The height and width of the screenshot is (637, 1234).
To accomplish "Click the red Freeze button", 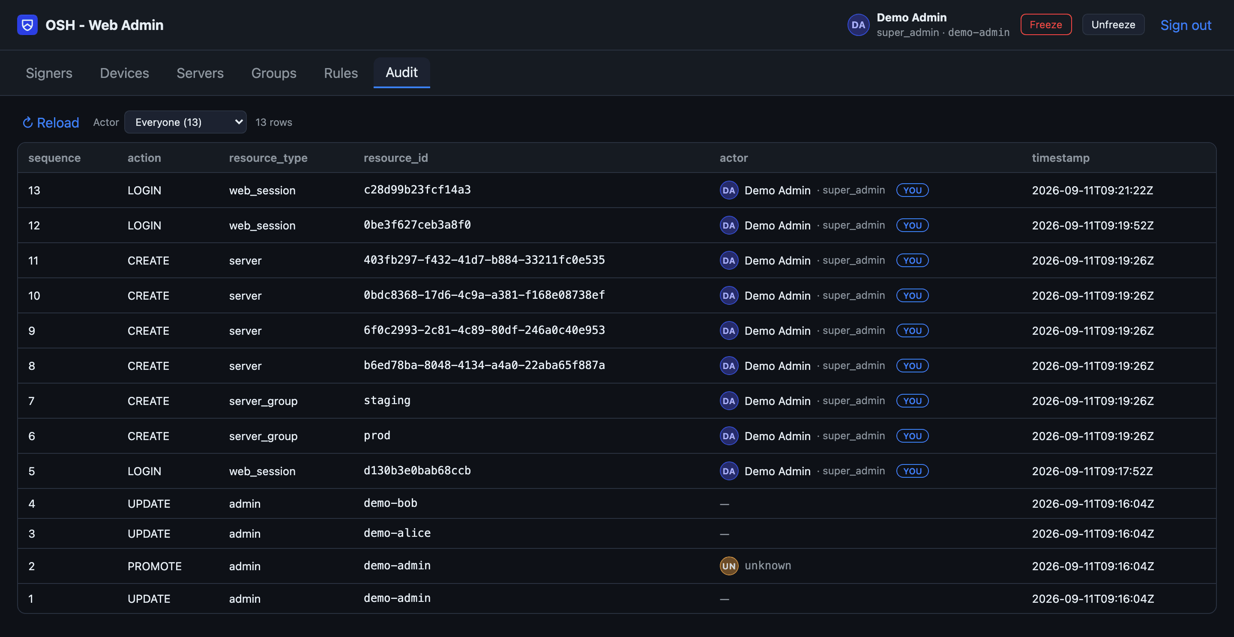I will click(1046, 24).
